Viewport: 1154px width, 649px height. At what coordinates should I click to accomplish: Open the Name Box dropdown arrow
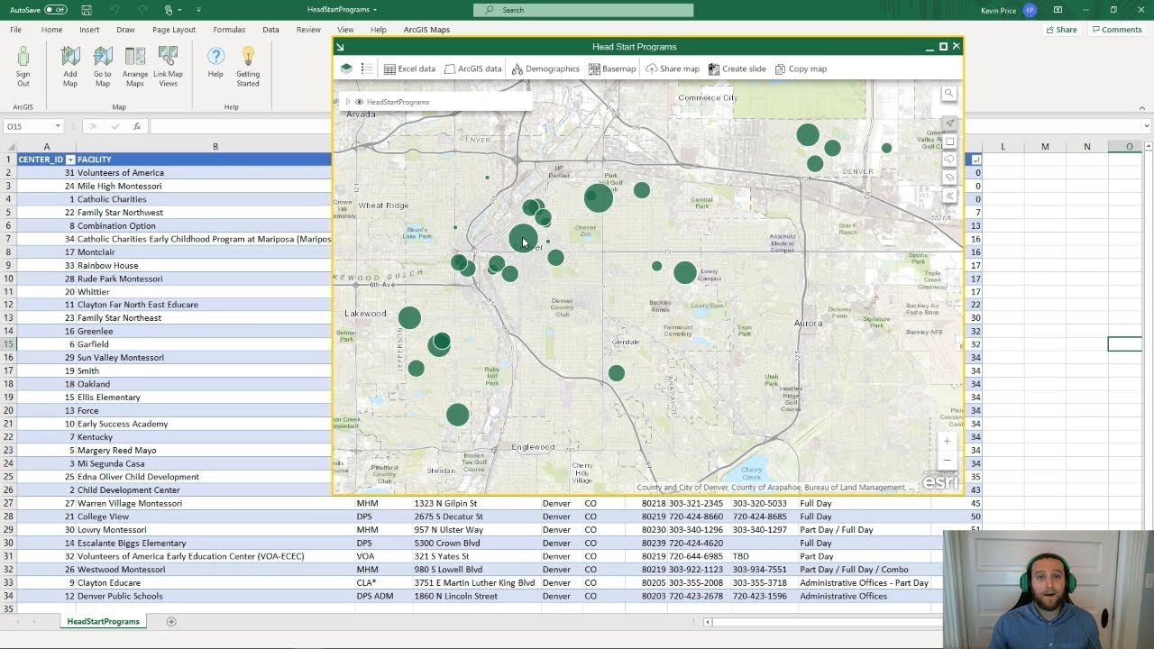[58, 127]
